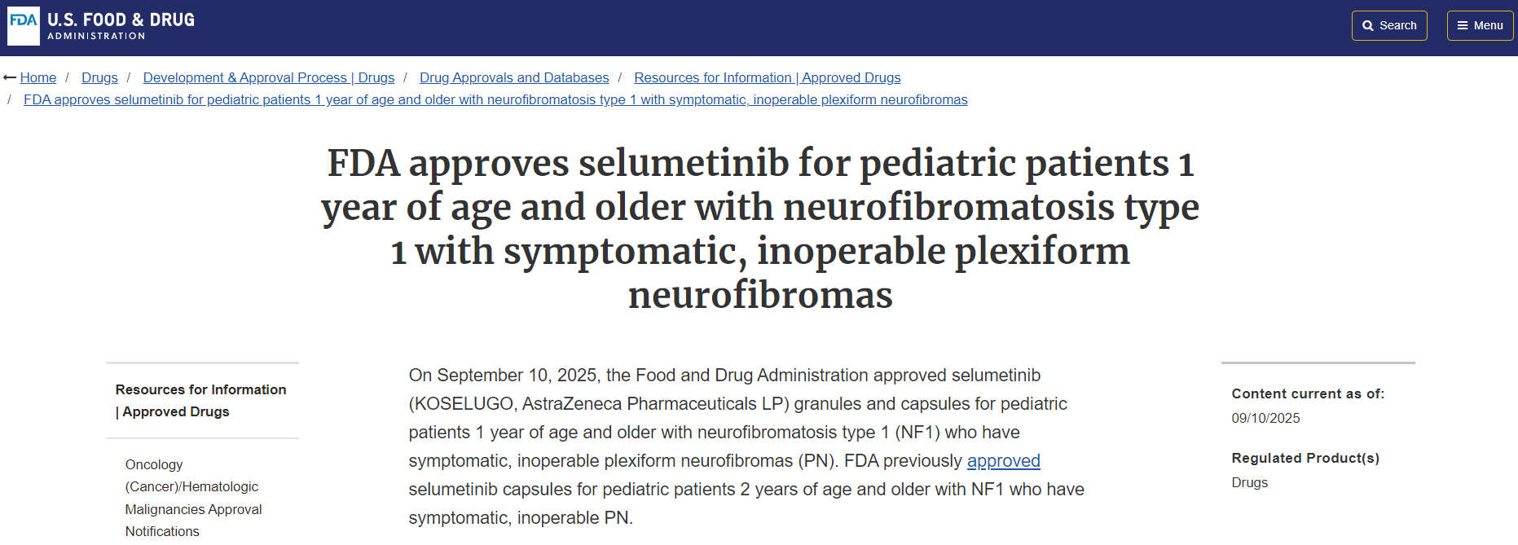
Task: Go to the Home breadcrumb link
Action: (38, 78)
